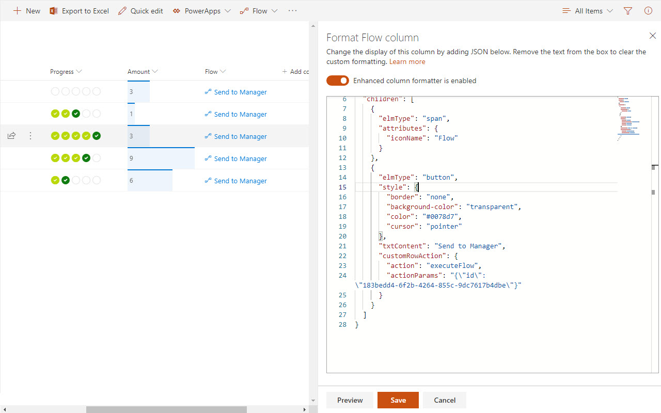This screenshot has height=413, width=661.
Task: Click the plus icon of Add column
Action: tap(285, 72)
